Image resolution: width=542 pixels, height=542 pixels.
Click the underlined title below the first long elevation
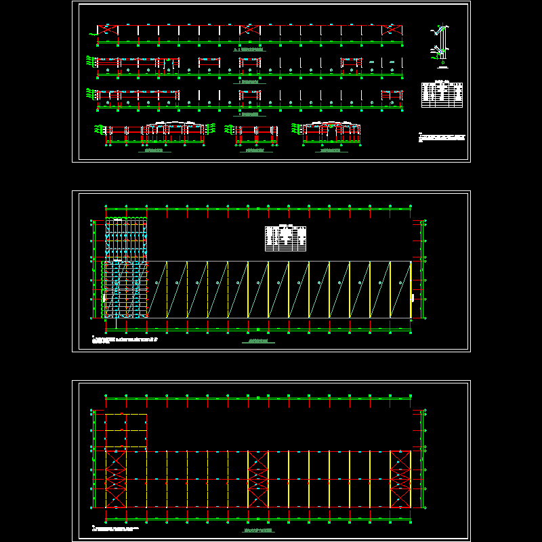(x=249, y=49)
